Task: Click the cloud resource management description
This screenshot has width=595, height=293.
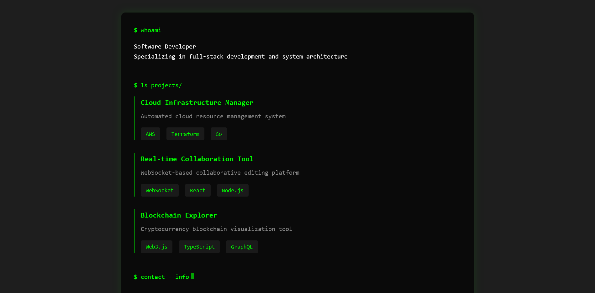Action: click(213, 116)
